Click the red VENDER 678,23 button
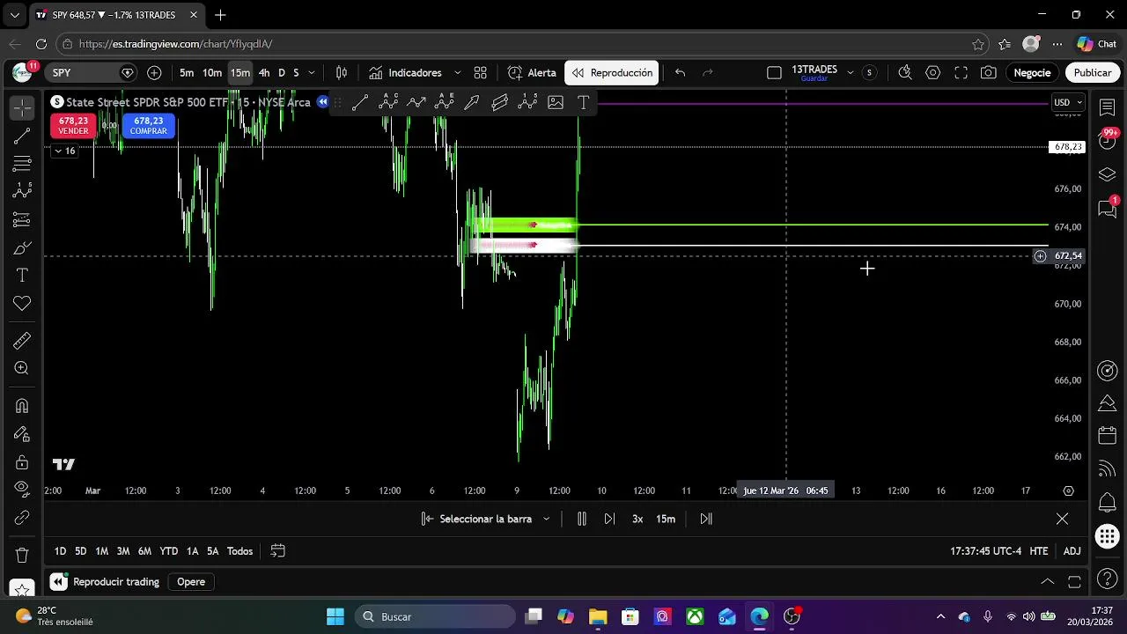This screenshot has height=634, width=1127. tap(73, 126)
